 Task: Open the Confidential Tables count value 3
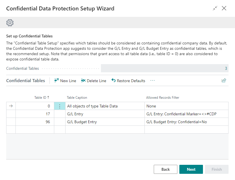[226, 68]
